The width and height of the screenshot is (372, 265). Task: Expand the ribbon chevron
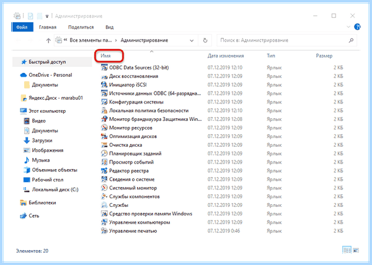click(348, 27)
